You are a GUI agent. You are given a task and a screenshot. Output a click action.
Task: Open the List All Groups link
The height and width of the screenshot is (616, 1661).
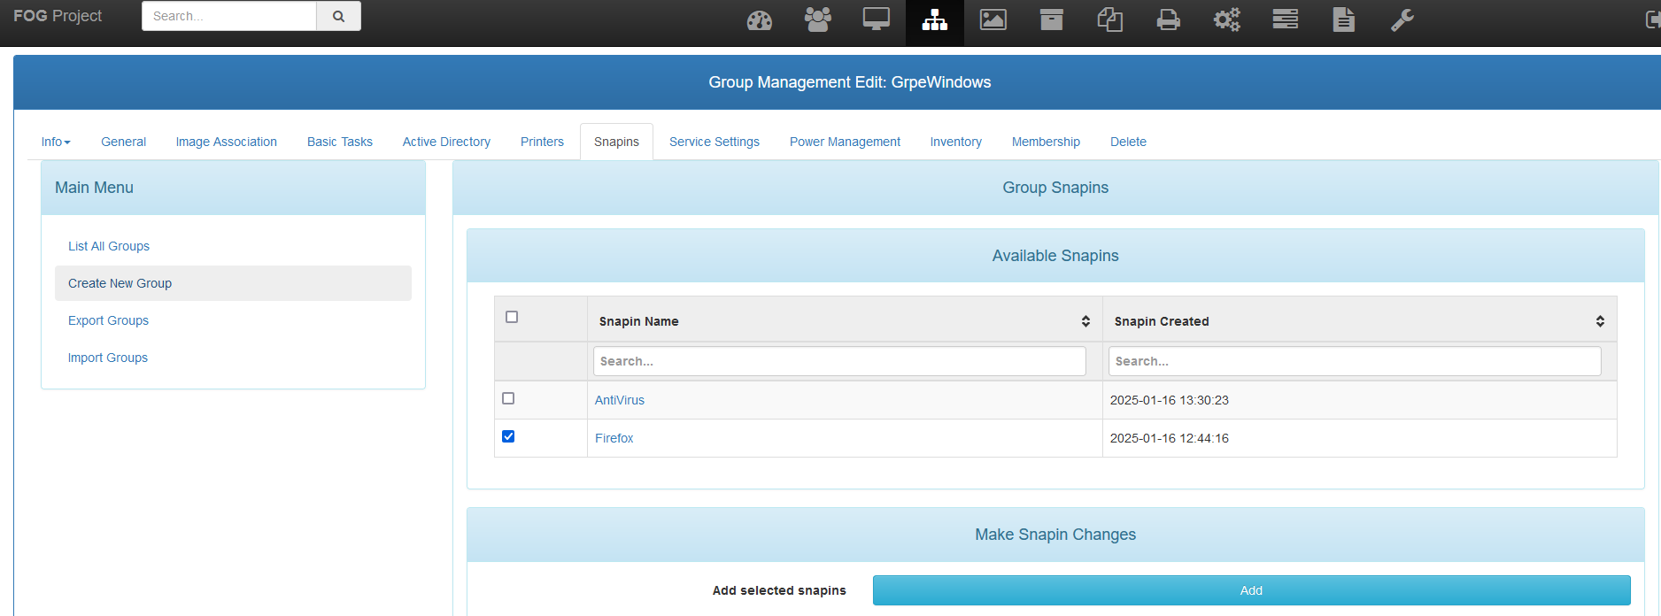[109, 246]
